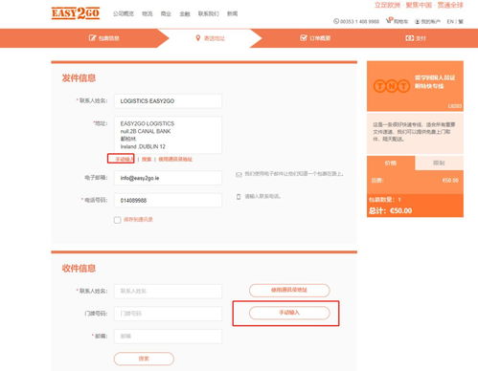
Task: Open the 联系我们 menu item
Action: (x=209, y=13)
